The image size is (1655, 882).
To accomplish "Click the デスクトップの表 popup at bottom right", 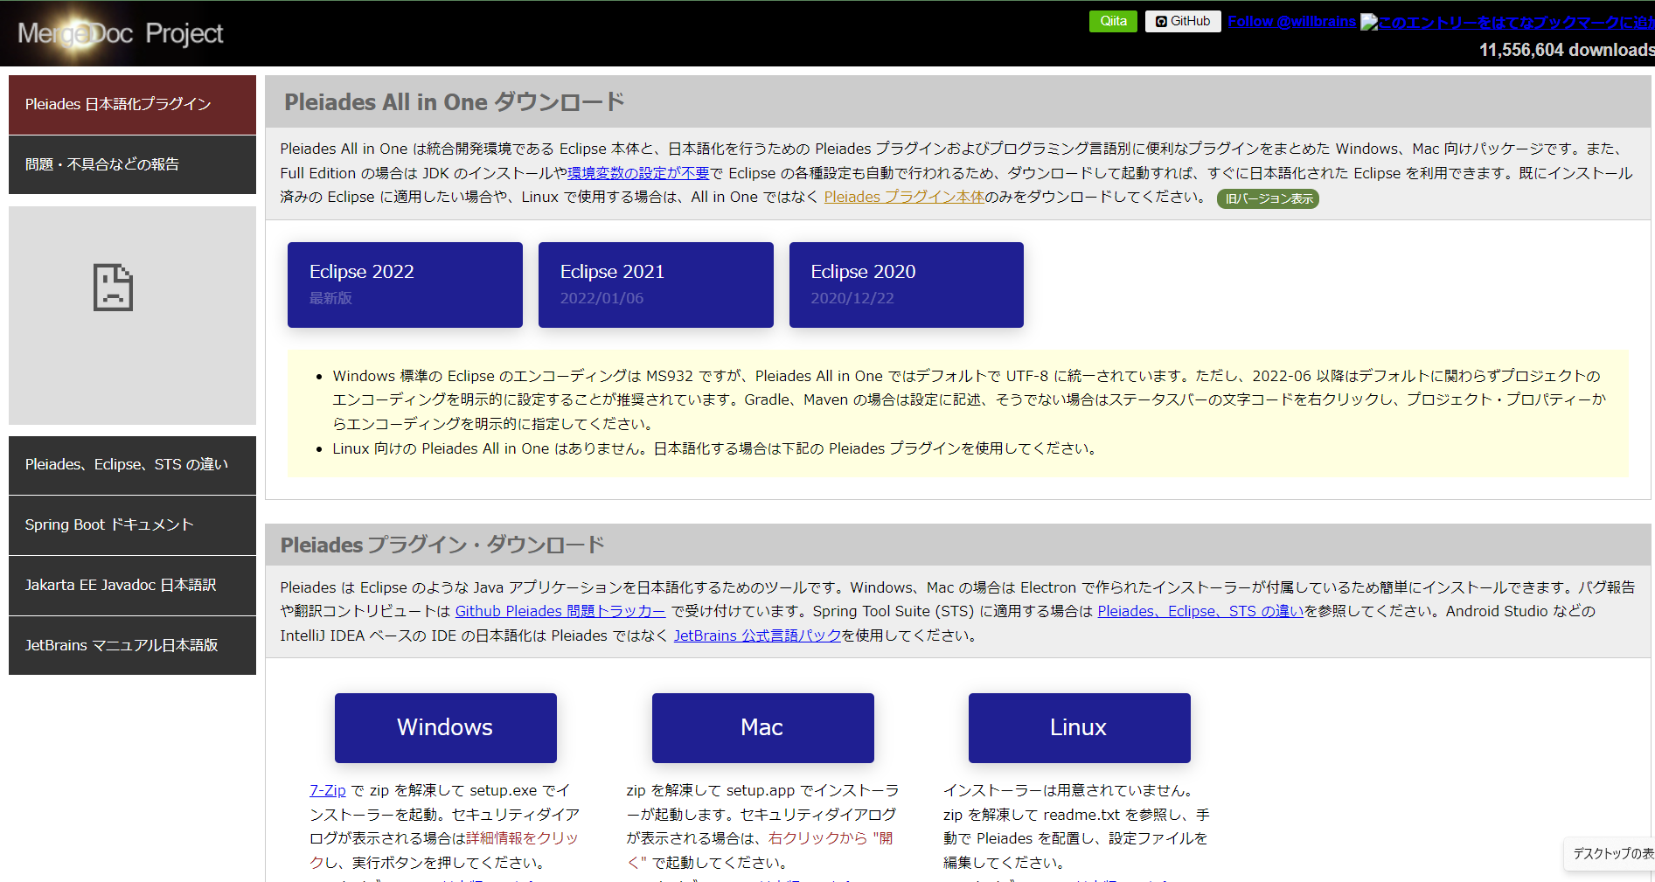I will point(1611,854).
